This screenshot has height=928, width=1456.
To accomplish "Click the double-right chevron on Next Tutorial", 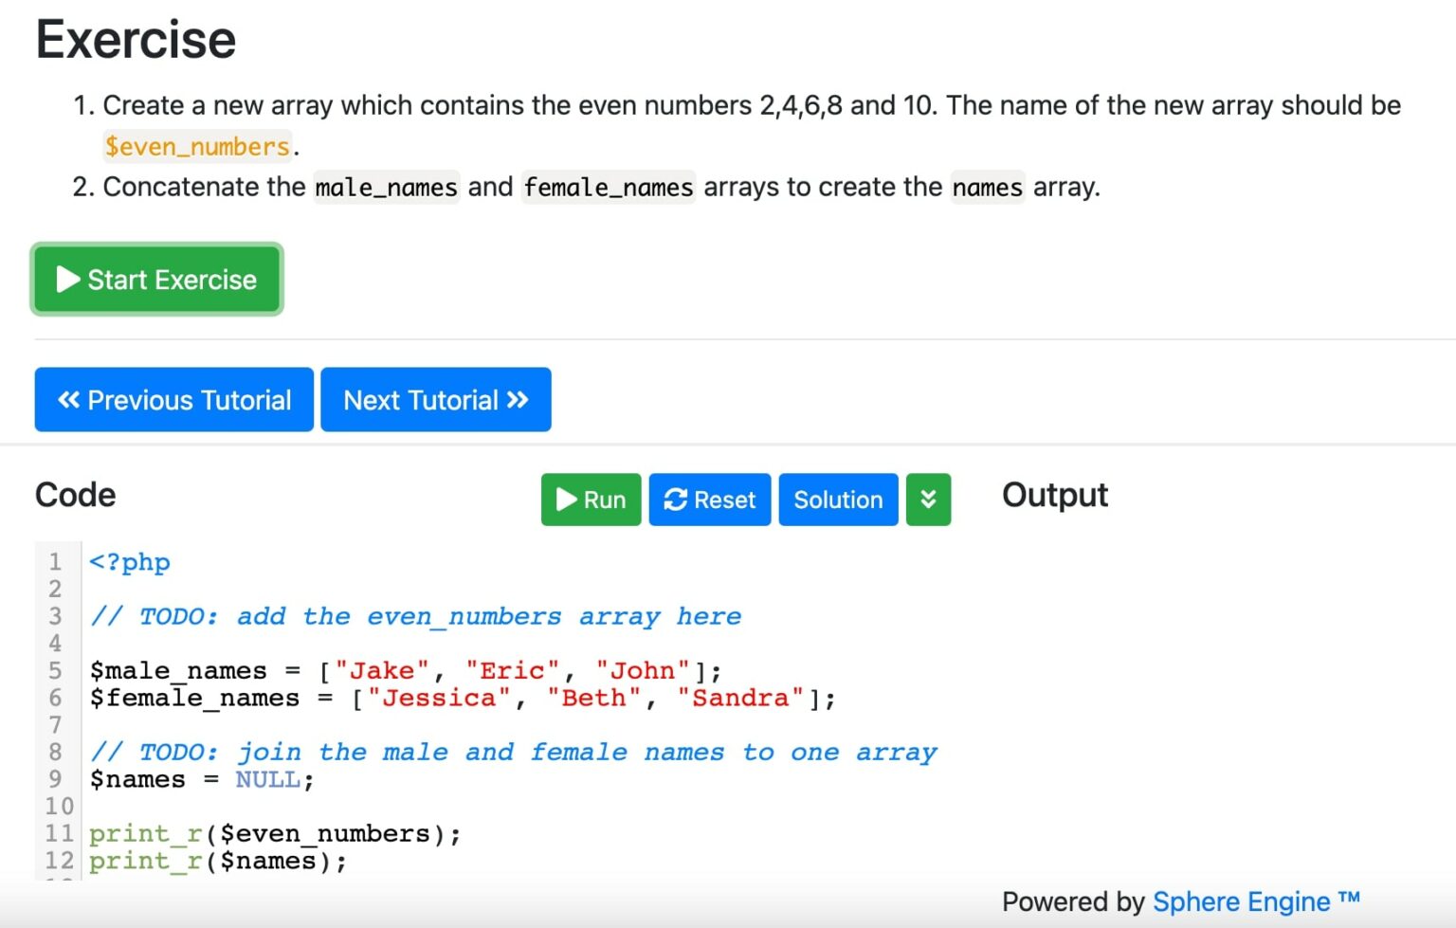I will click(x=516, y=399).
